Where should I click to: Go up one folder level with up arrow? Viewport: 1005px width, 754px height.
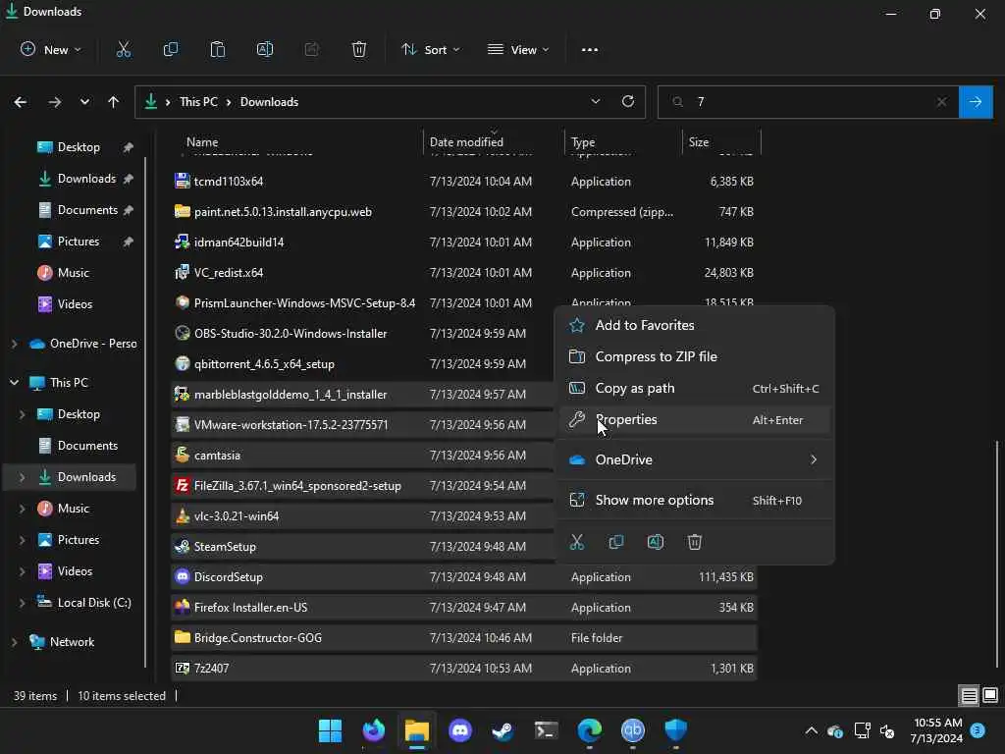pyautogui.click(x=114, y=102)
